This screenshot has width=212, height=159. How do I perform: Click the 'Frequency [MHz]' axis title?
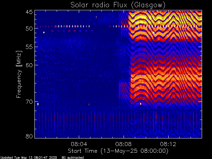[19, 74]
